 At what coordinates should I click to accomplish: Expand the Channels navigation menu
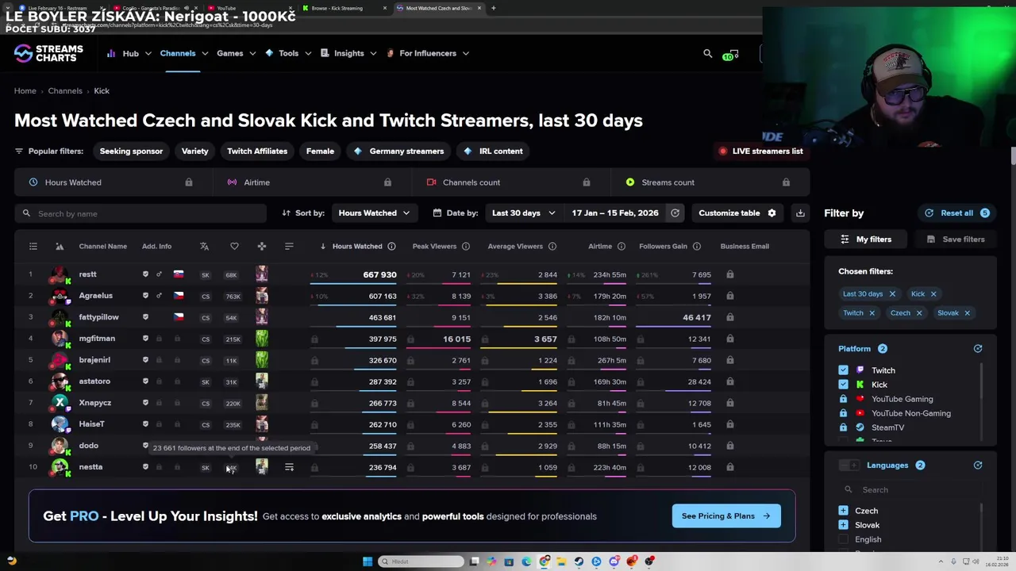(x=184, y=53)
